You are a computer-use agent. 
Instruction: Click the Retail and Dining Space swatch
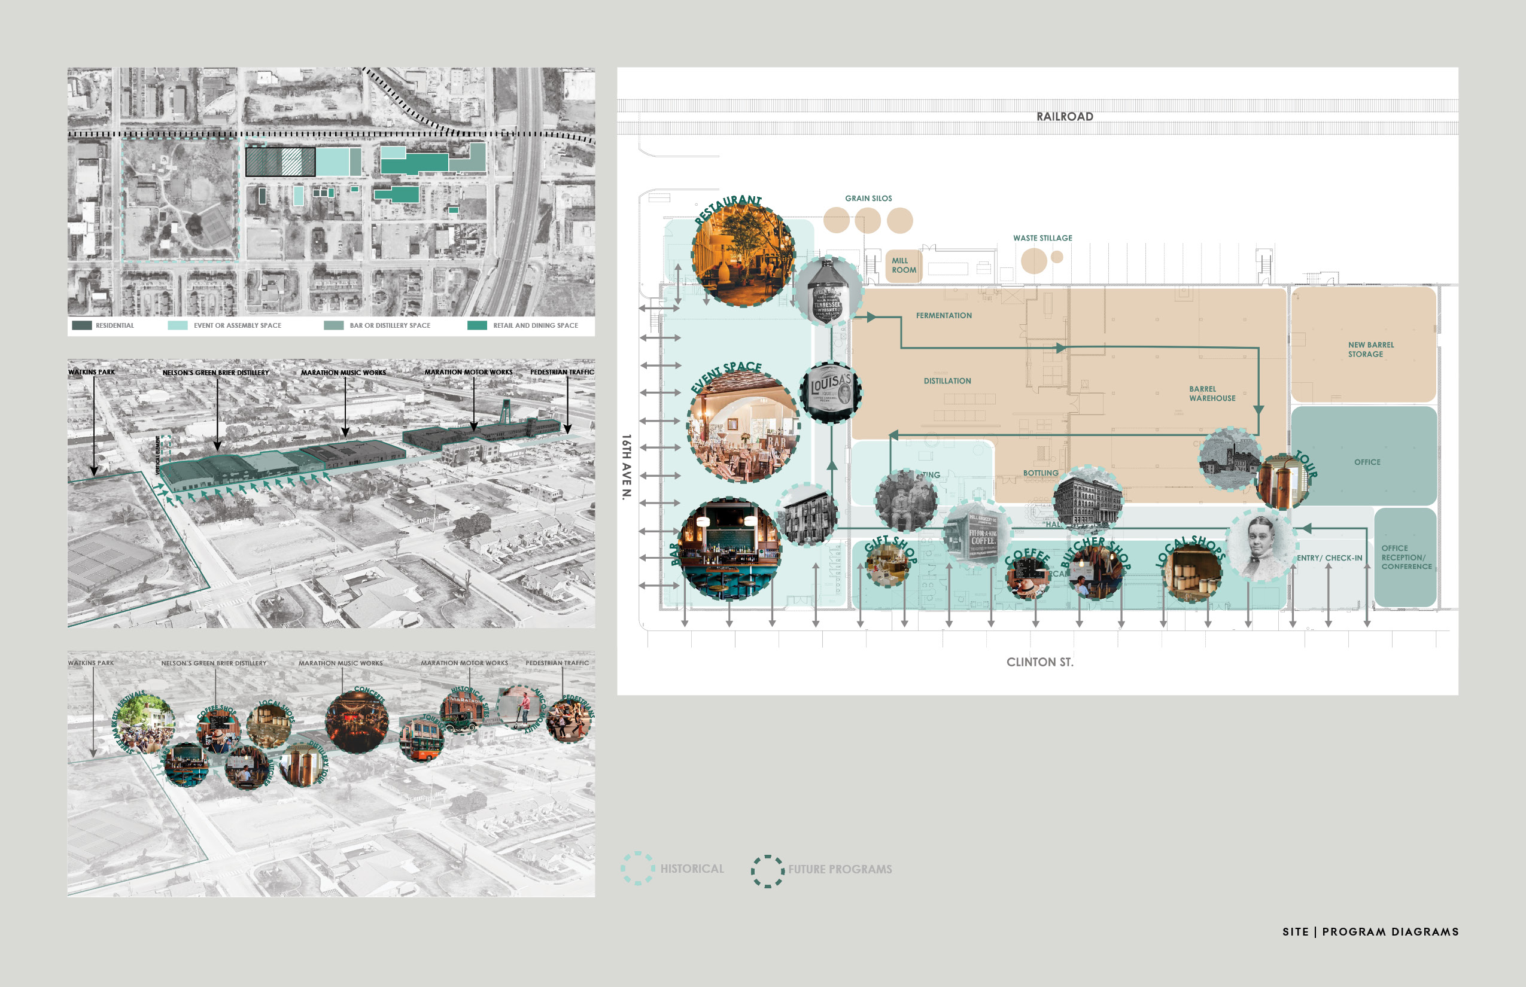(x=477, y=325)
